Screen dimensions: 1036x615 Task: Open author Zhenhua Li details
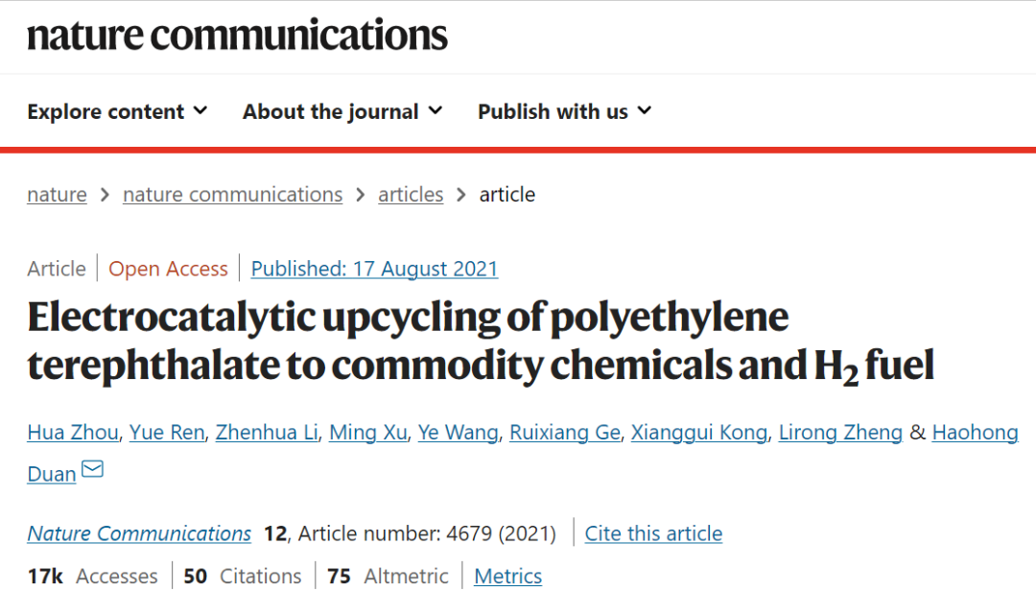267,433
